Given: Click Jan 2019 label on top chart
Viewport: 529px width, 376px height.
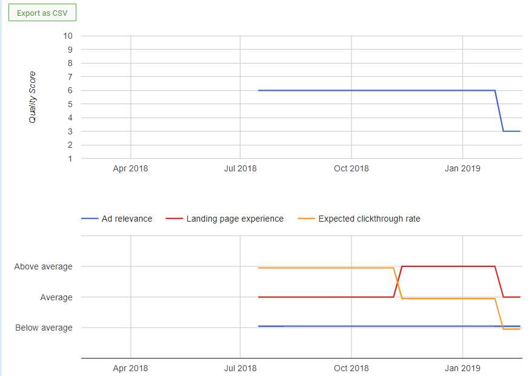Looking at the screenshot, I should pos(462,168).
